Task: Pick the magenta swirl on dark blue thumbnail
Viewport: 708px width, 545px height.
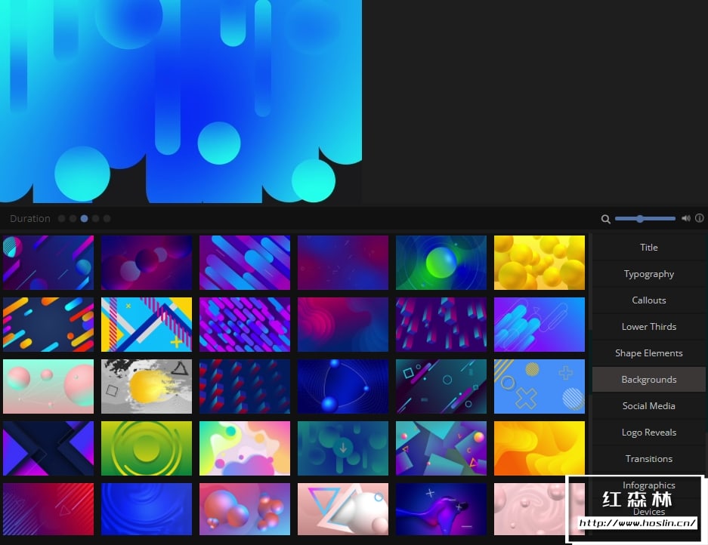Action: [343, 325]
